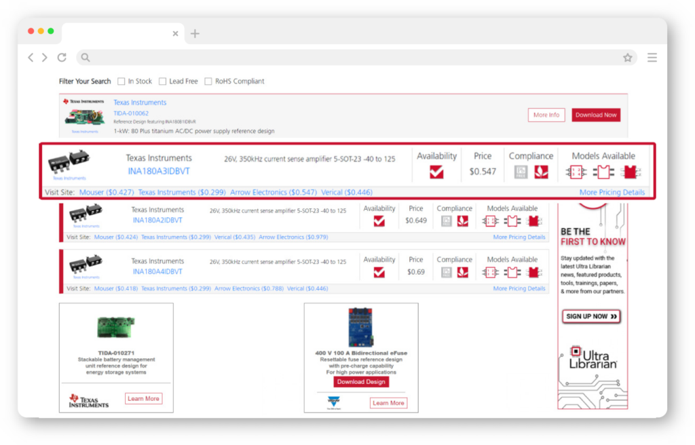Click the schematic symbol model icon for INA180A2IDBVT
This screenshot has width=695, height=445.
click(x=490, y=220)
